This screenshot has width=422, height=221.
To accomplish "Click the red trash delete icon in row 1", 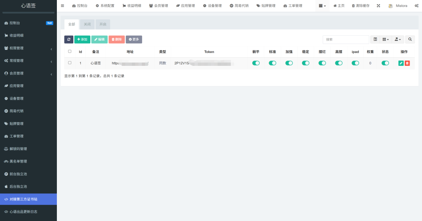I will click(407, 63).
